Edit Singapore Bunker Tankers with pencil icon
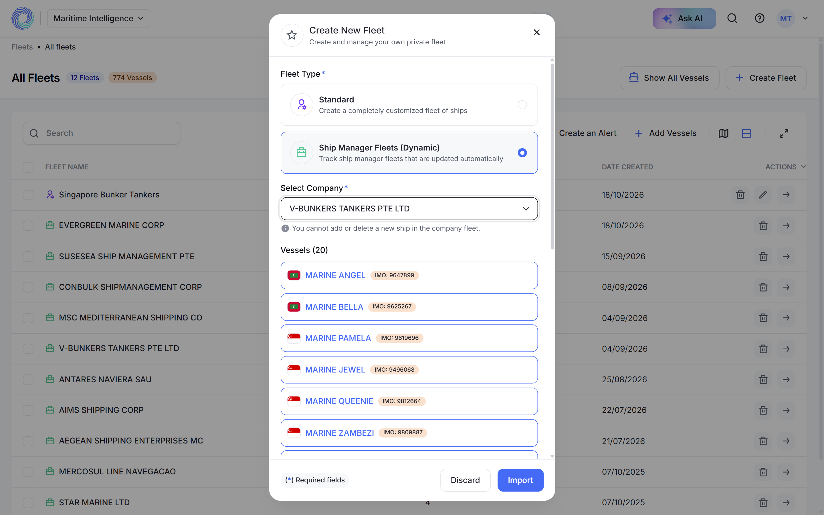The image size is (824, 515). point(763,195)
